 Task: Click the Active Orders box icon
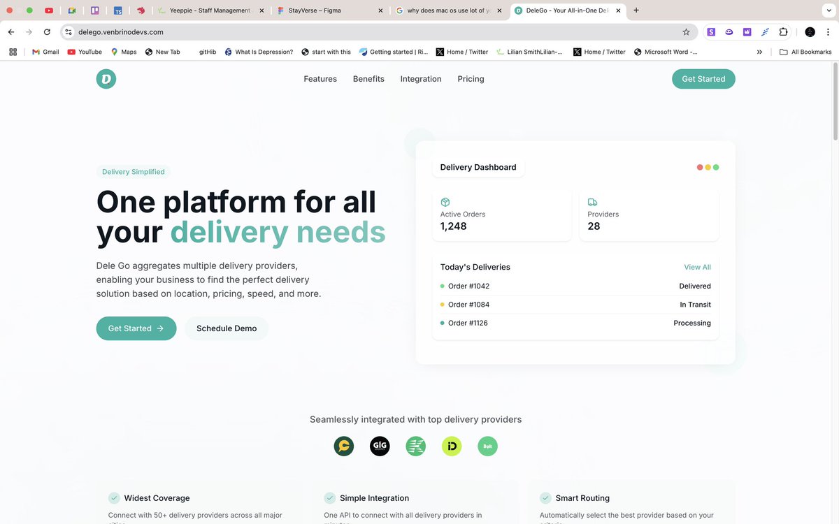[445, 202]
